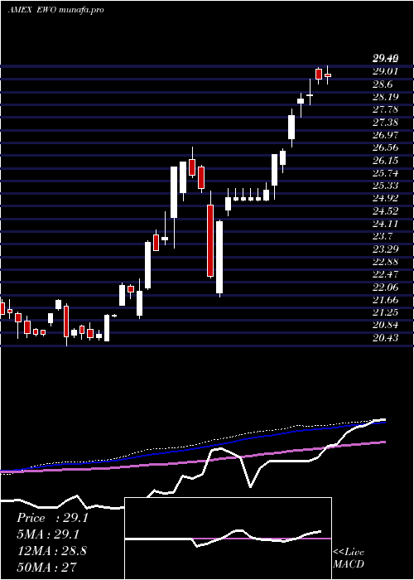Image resolution: width=414 pixels, height=580 pixels.
Task: Click the 20.43 price level label
Action: point(385,337)
